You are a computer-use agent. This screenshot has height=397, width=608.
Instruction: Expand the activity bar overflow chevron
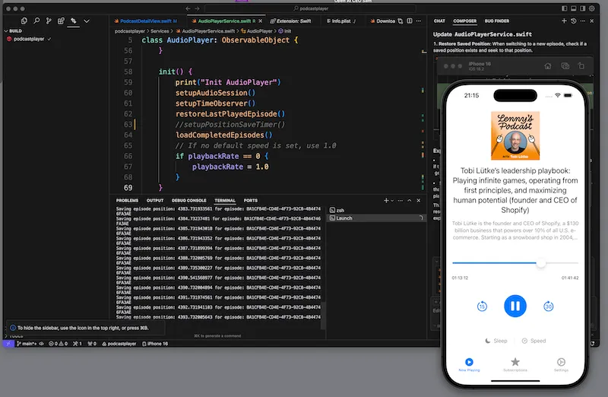[87, 21]
